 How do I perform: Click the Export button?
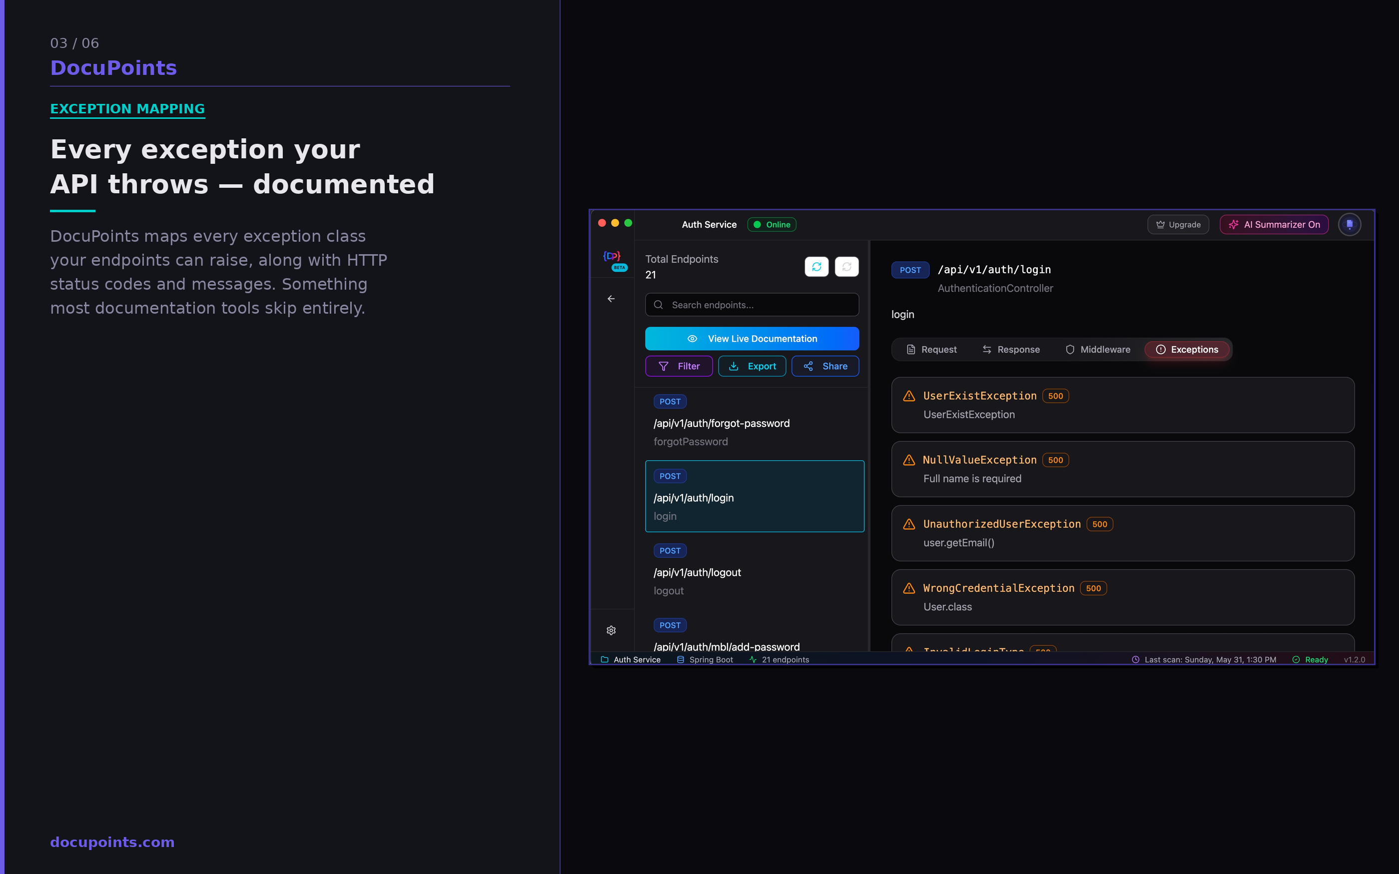point(751,367)
